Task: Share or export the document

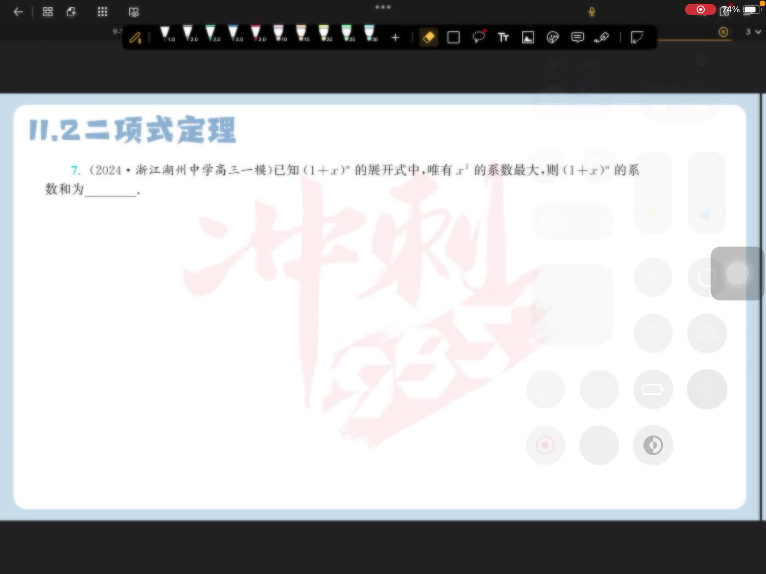Action: coord(72,12)
